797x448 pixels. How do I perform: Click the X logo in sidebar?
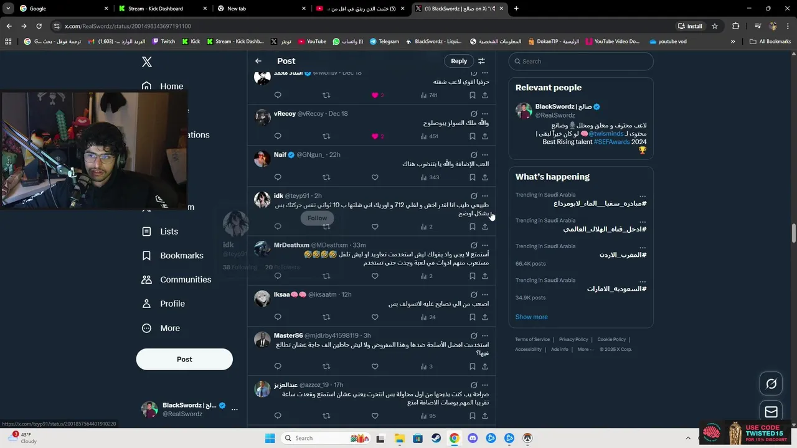[147, 62]
